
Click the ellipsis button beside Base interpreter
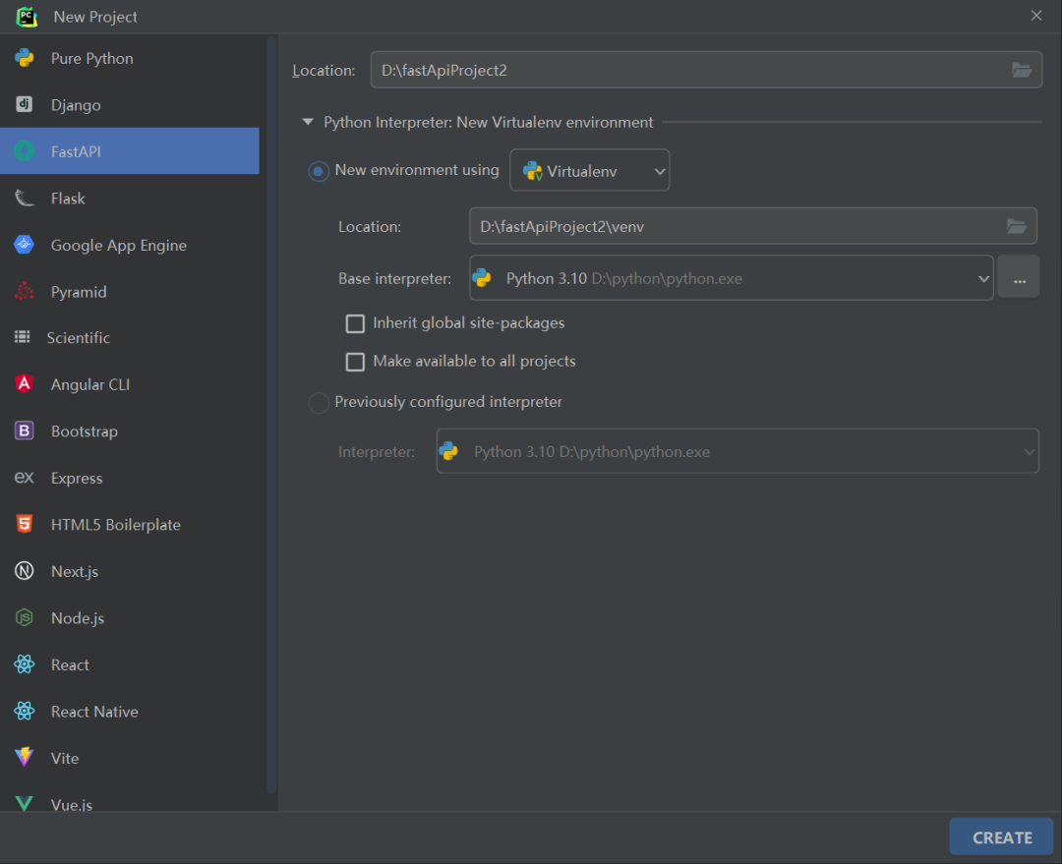(1020, 277)
